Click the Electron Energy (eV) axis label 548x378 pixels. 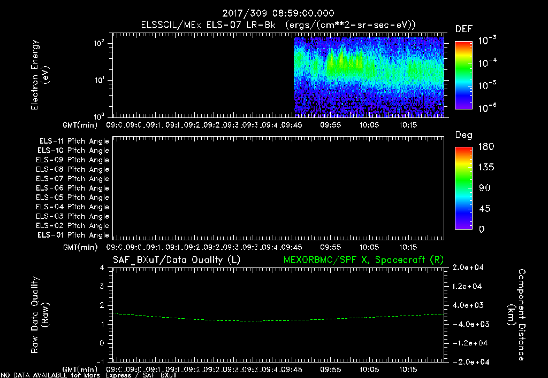coord(40,75)
